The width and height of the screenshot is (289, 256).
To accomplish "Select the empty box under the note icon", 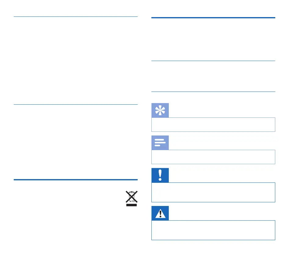I will click(x=213, y=157).
